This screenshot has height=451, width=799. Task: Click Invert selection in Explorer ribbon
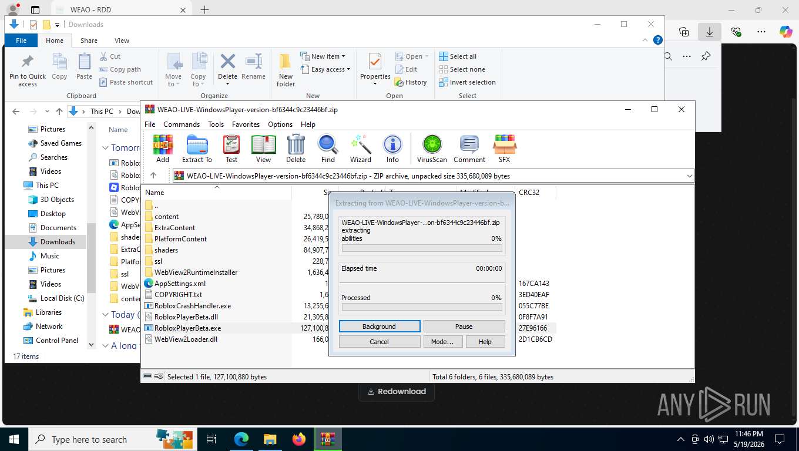[x=468, y=82]
